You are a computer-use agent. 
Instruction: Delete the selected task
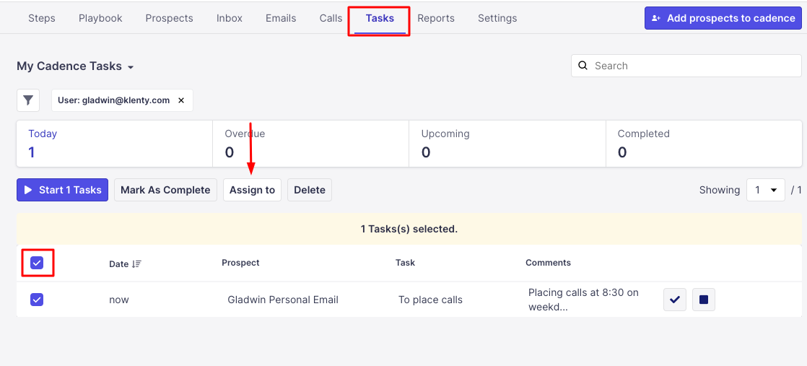click(x=310, y=190)
